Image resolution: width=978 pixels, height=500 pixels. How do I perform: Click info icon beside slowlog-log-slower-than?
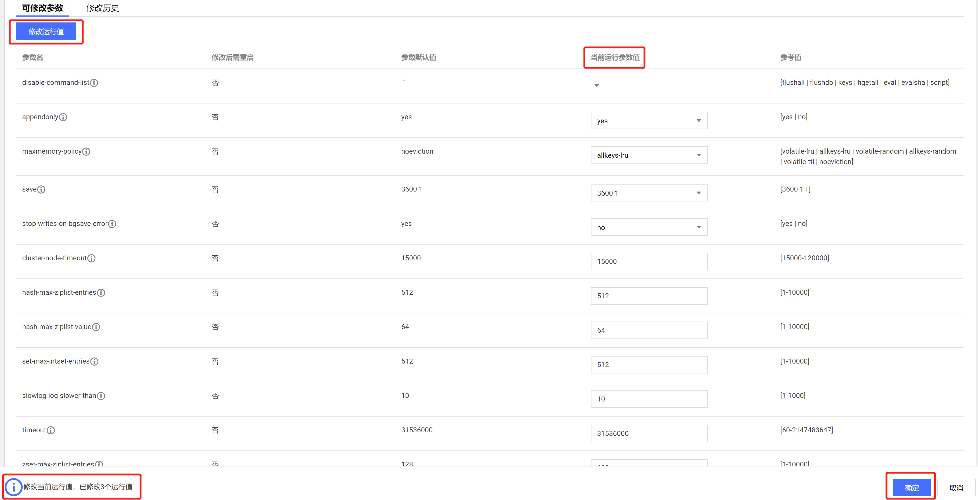(101, 396)
